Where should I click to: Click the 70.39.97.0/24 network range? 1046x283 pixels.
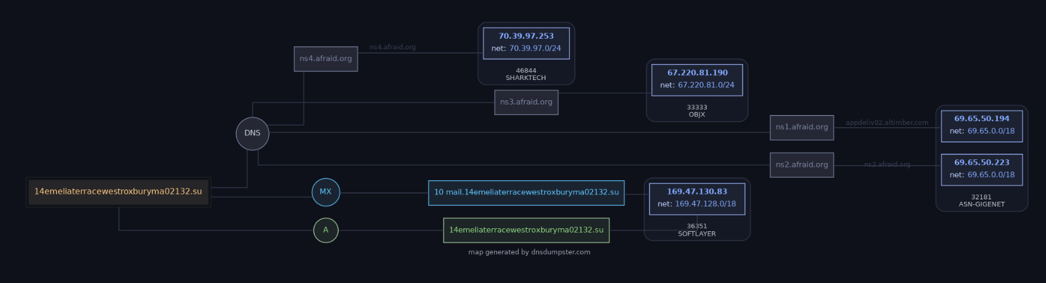coord(535,49)
